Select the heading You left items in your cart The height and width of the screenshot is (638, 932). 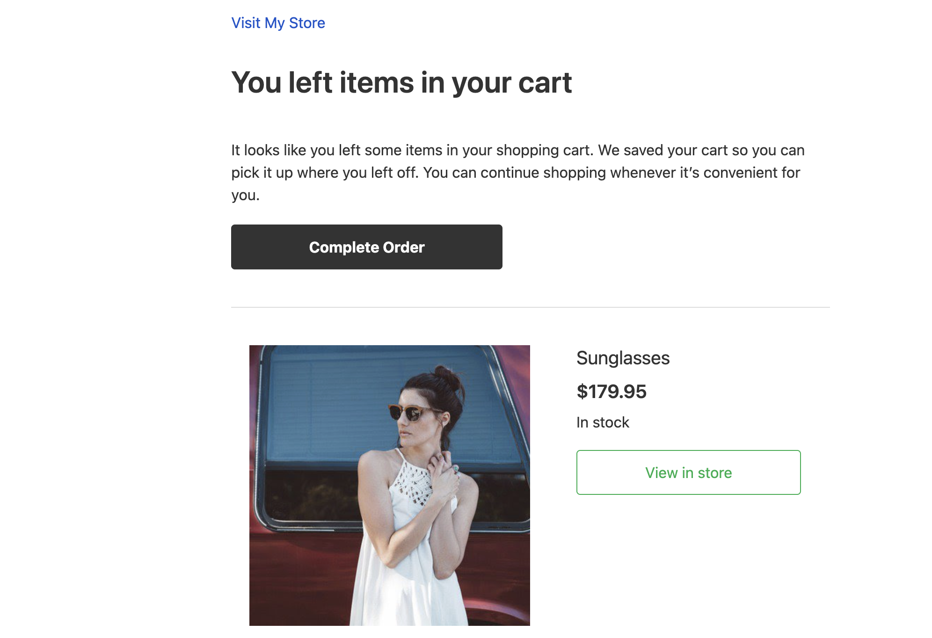click(401, 82)
